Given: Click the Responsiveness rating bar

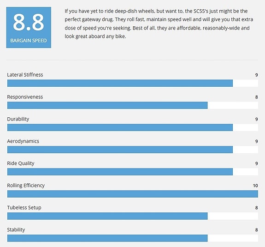Looking at the screenshot, I should point(133,105).
